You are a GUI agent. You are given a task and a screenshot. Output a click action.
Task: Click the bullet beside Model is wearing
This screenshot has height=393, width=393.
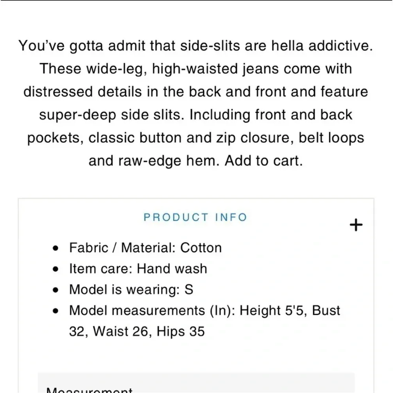click(56, 290)
